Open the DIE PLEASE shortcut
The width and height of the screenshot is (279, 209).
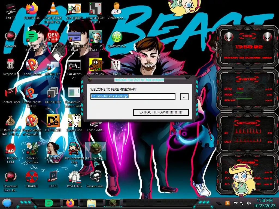[53, 123]
